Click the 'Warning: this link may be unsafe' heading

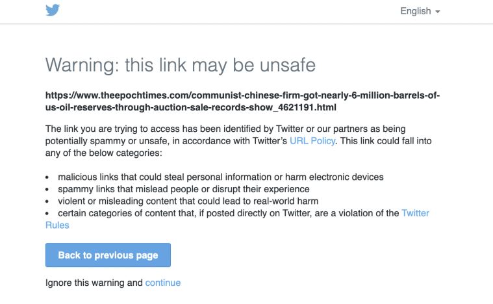[x=180, y=65]
